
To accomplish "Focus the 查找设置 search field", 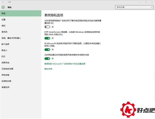I will click(134, 7).
